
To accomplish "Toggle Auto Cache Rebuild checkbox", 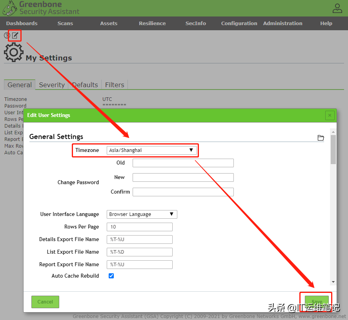I will click(x=111, y=276).
